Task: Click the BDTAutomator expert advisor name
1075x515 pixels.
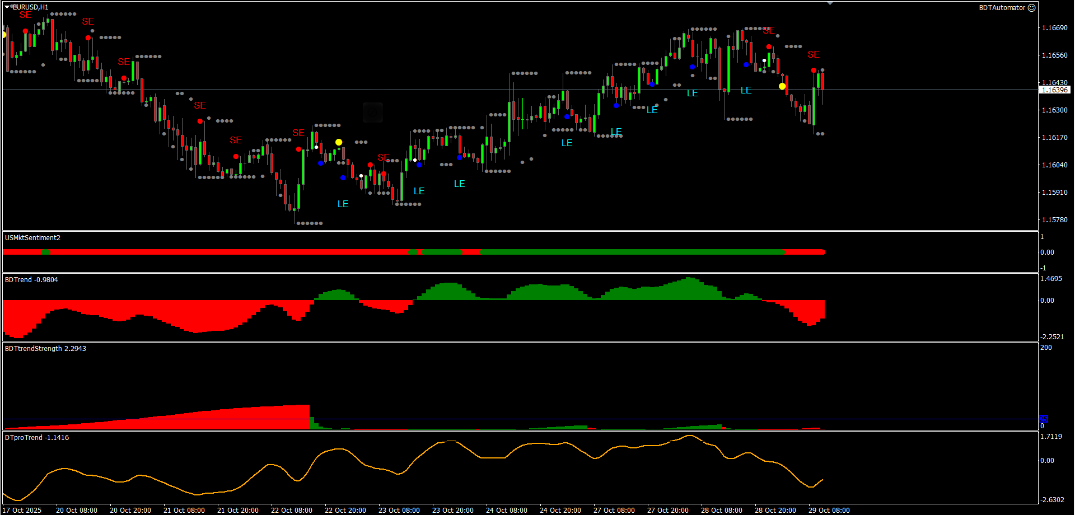Action: (x=1002, y=8)
